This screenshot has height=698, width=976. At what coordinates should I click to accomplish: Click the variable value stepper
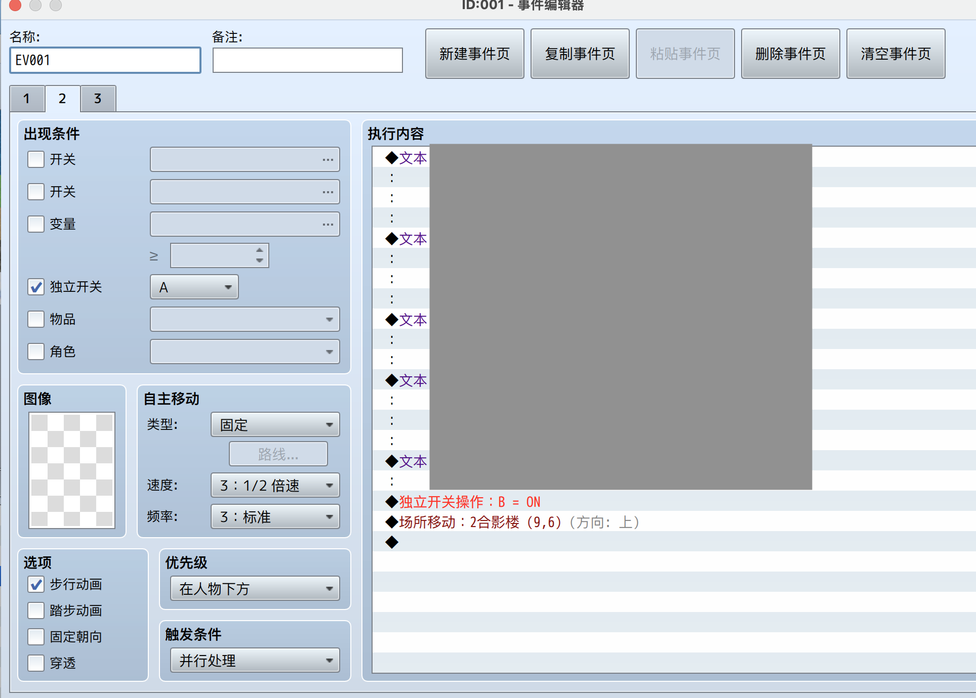coord(259,255)
